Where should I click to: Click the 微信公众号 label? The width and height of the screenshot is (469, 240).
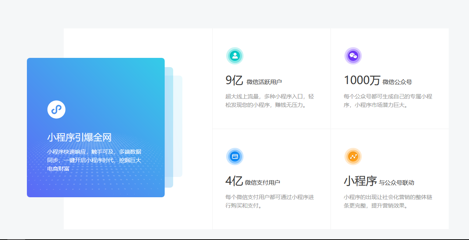[397, 82]
